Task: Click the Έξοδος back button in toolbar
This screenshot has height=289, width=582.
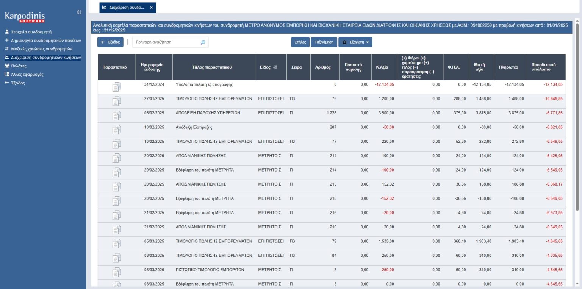Action: point(110,42)
